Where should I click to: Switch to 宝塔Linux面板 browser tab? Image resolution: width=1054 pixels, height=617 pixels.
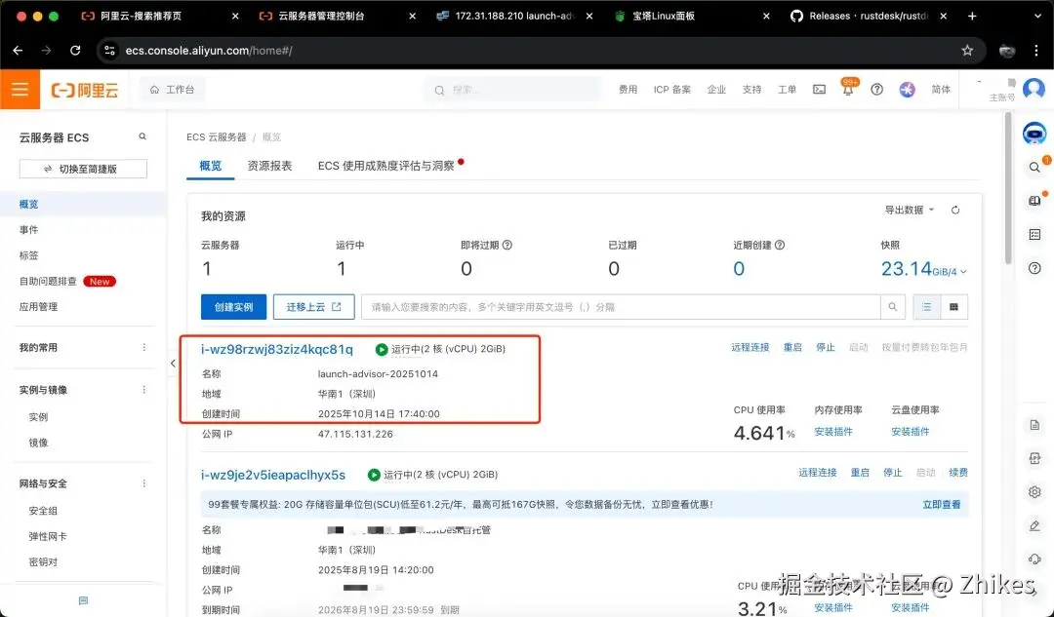pos(692,17)
